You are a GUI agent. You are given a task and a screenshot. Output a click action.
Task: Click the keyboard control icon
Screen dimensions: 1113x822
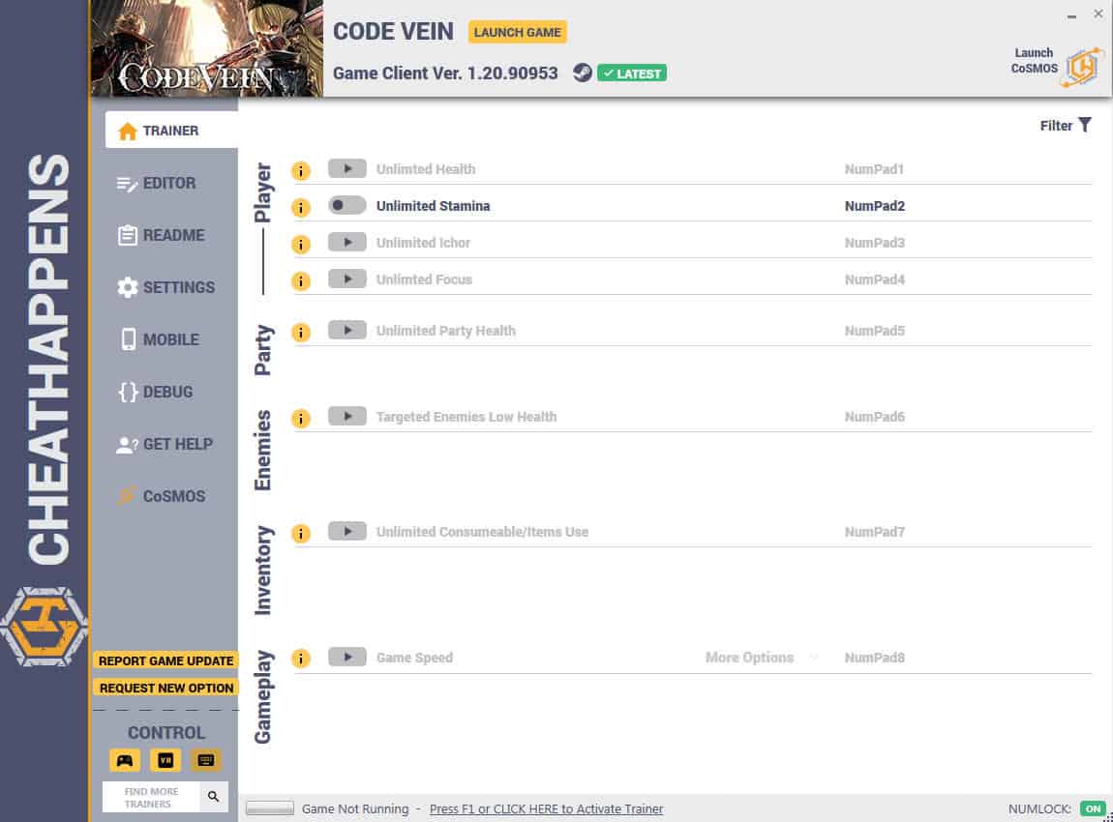pos(206,760)
